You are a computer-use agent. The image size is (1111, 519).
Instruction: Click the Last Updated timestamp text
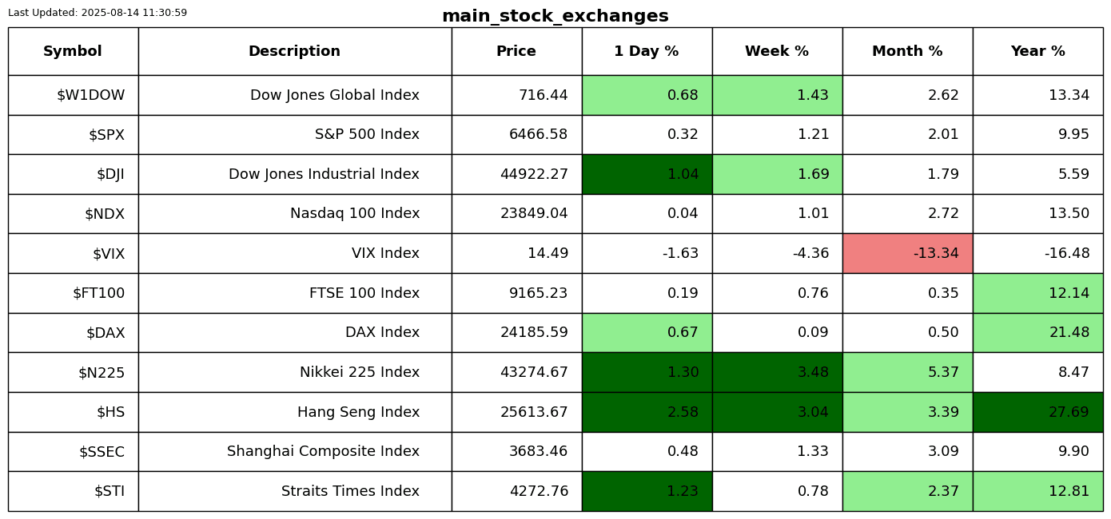[98, 13]
